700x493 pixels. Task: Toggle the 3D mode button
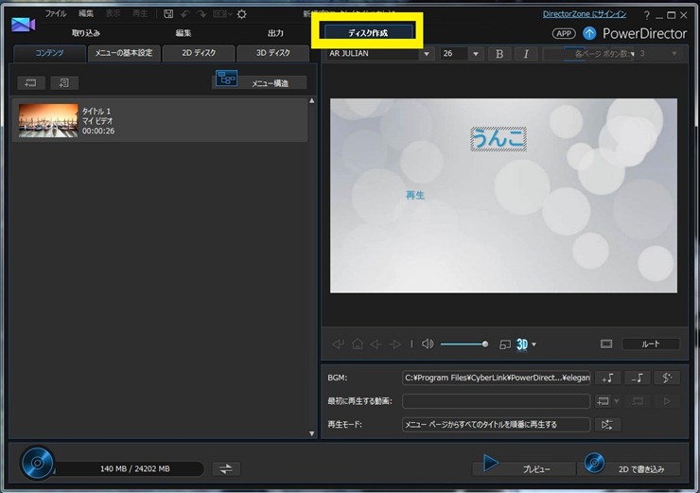click(x=521, y=344)
